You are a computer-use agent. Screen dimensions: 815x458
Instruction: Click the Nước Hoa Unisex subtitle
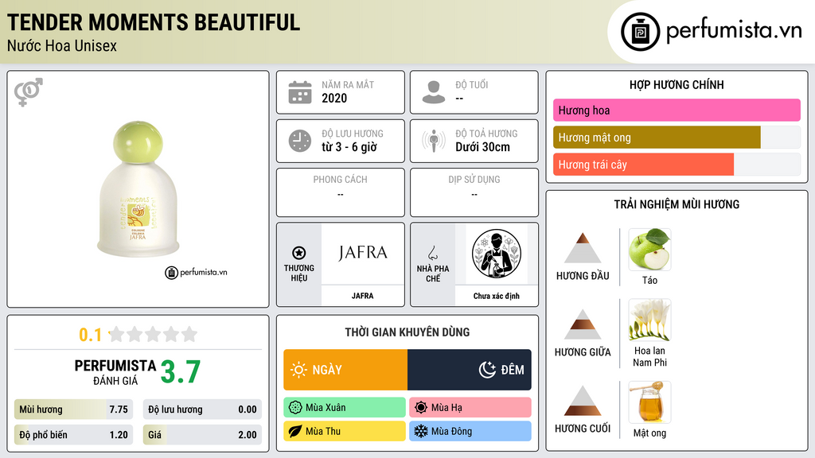tap(62, 46)
